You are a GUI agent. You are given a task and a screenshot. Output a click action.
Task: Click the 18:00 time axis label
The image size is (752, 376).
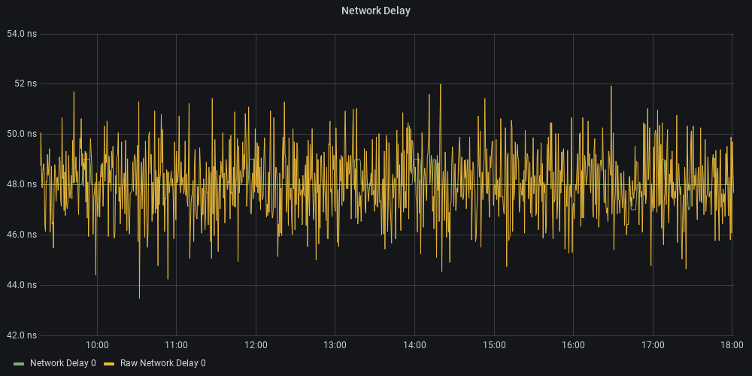(x=732, y=345)
